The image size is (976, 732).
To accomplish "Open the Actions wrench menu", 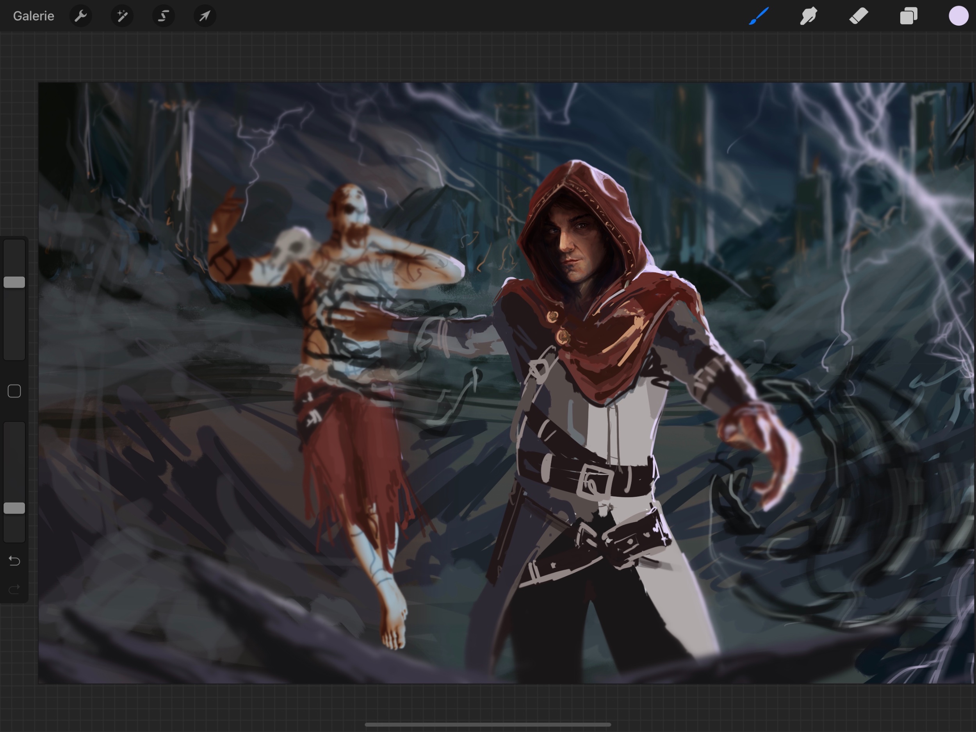I will point(81,16).
